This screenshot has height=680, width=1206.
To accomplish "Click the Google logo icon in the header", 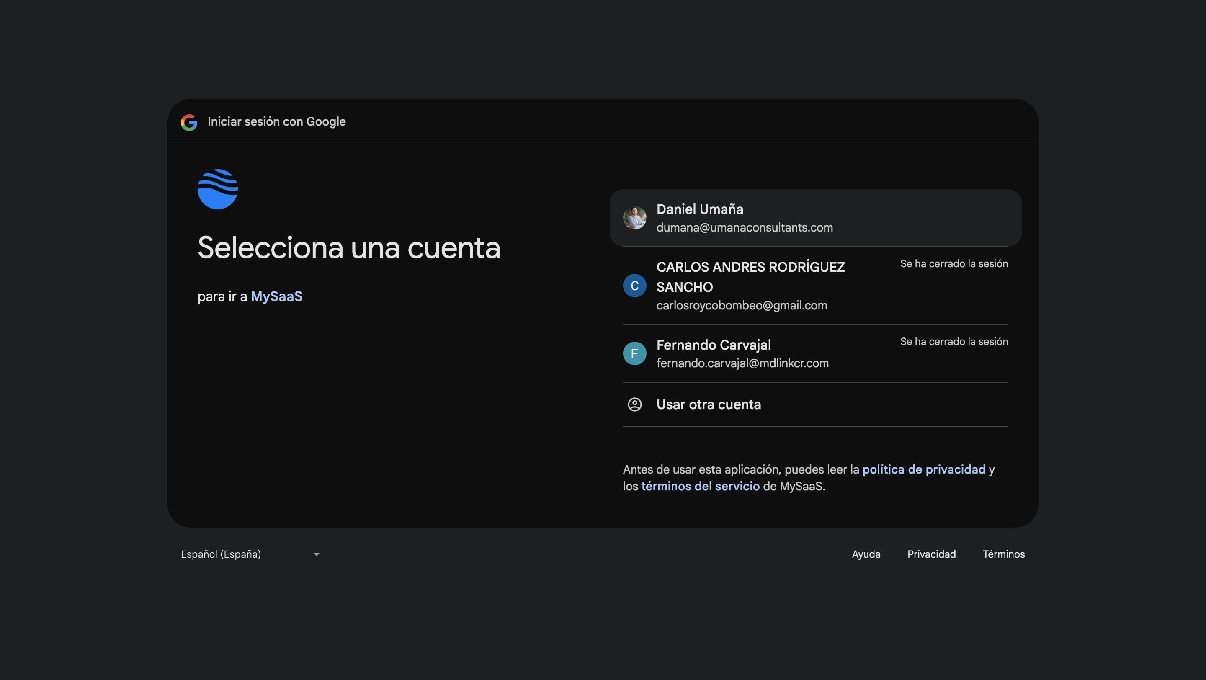I will pyautogui.click(x=189, y=122).
